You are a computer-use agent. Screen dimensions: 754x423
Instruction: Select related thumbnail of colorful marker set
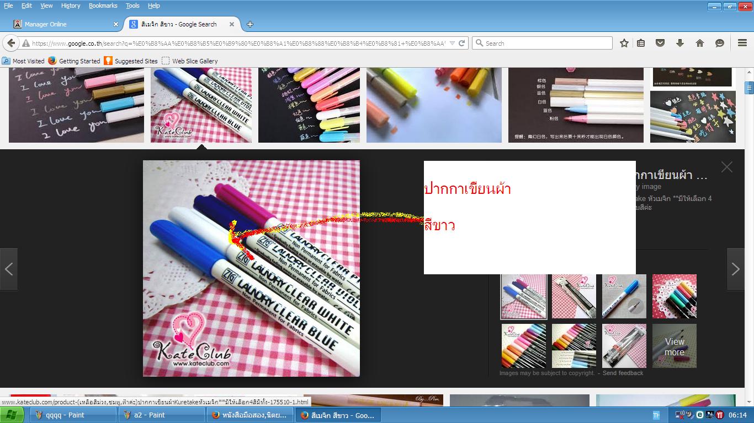coord(675,296)
